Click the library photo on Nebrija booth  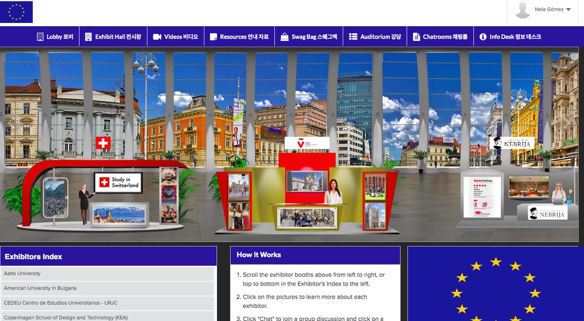point(529,187)
